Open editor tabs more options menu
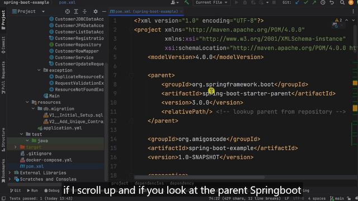 (353, 11)
